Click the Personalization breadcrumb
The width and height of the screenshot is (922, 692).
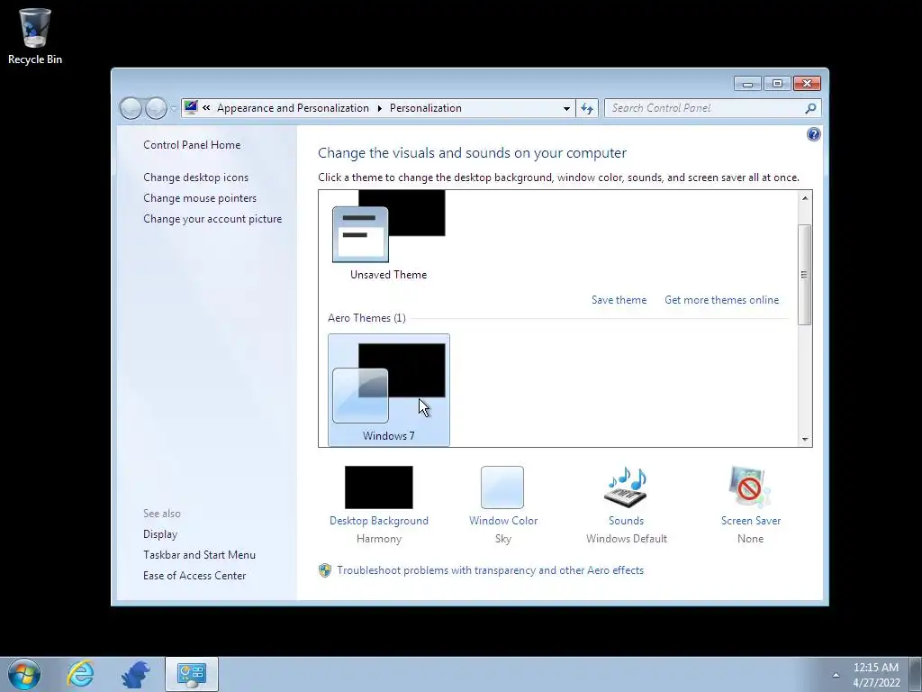tap(426, 108)
